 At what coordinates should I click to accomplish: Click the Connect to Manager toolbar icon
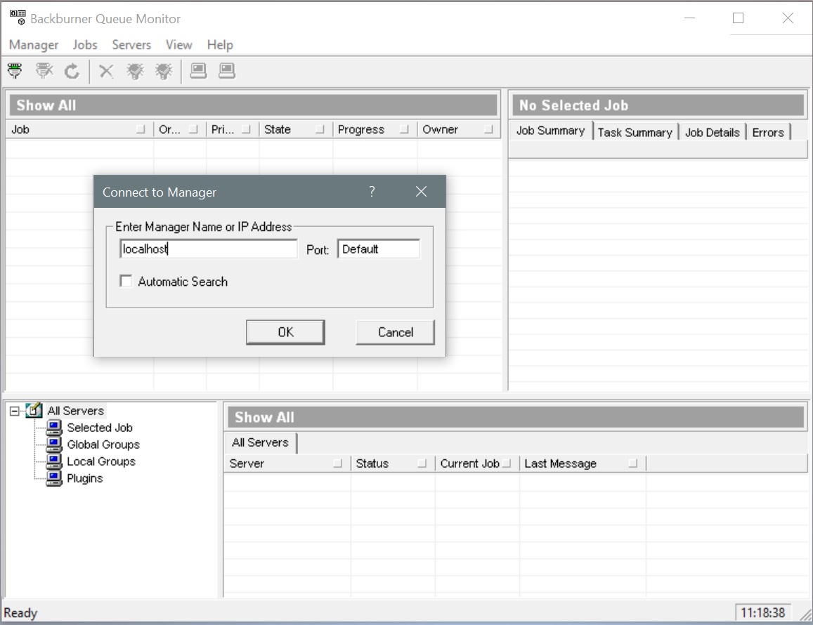pyautogui.click(x=15, y=70)
